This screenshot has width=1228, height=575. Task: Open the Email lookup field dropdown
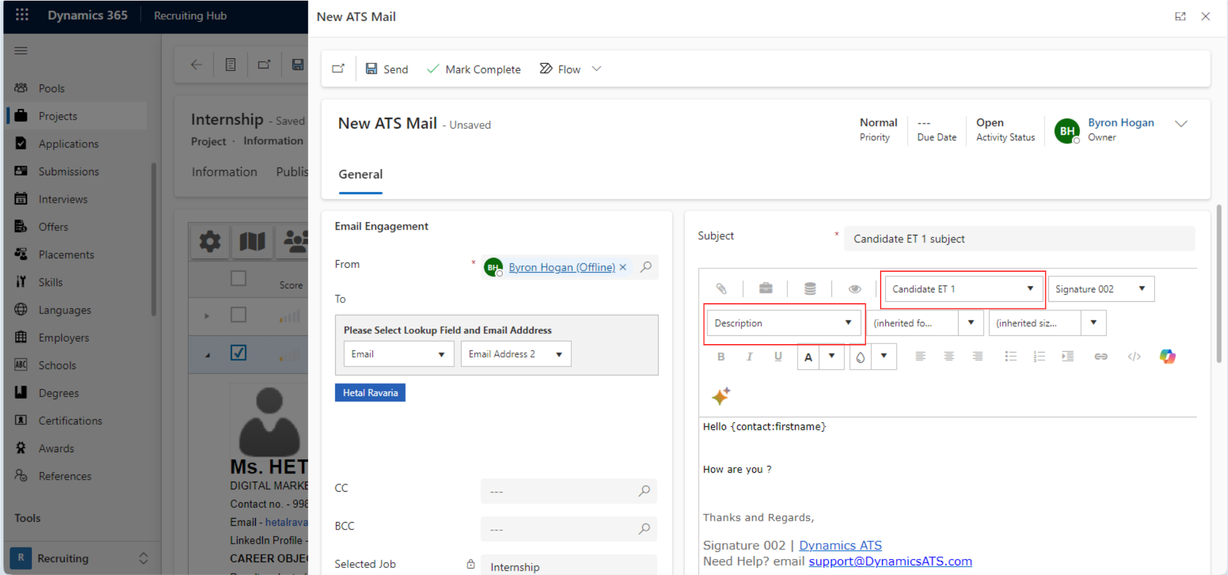pyautogui.click(x=398, y=354)
